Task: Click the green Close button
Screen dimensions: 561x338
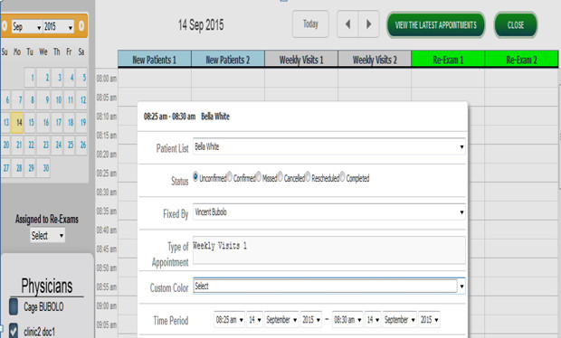Action: pos(516,25)
